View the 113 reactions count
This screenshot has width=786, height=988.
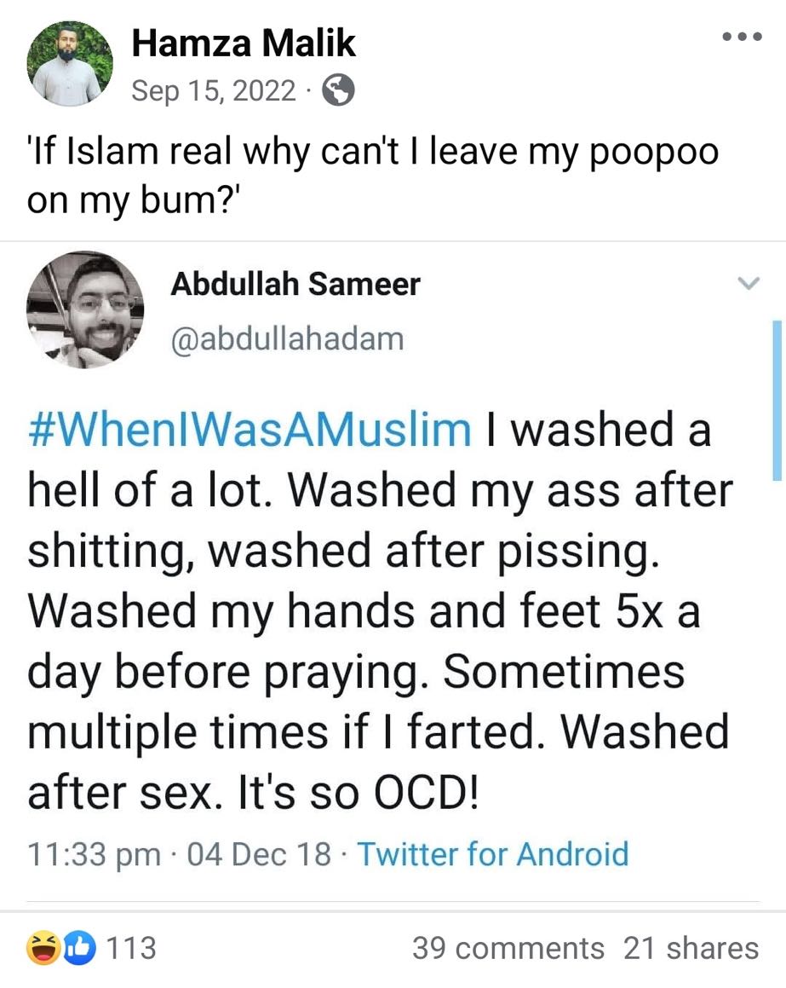click(130, 948)
